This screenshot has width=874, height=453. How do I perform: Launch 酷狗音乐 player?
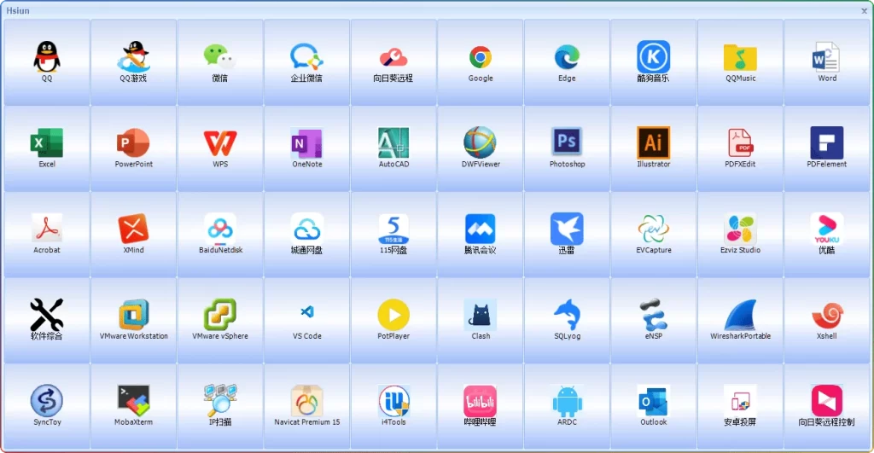(653, 61)
